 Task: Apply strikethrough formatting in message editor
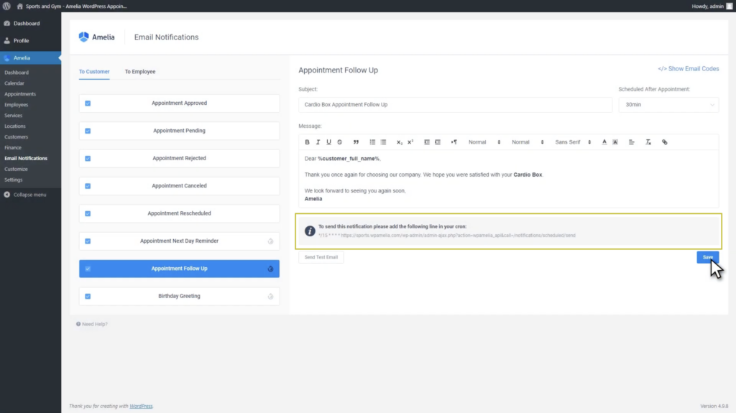click(339, 142)
